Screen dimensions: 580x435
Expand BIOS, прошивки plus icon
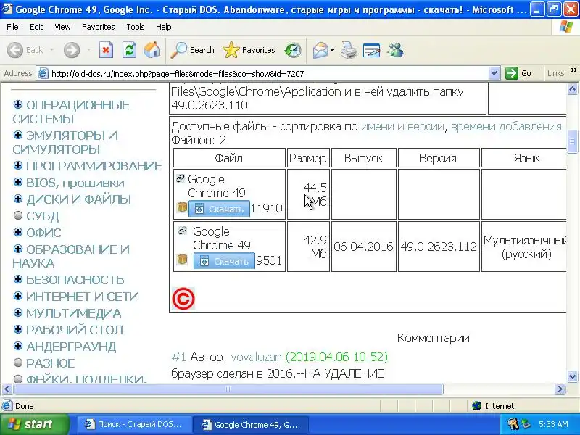17,182
